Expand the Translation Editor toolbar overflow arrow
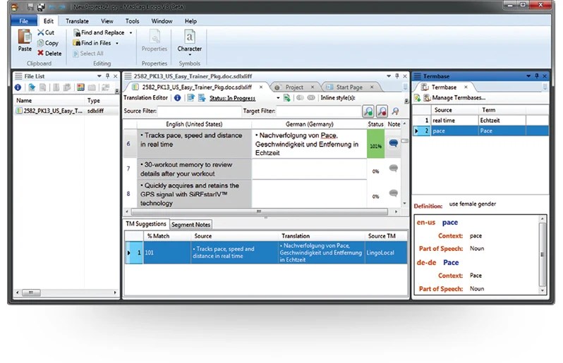The height and width of the screenshot is (363, 563). pyautogui.click(x=406, y=101)
